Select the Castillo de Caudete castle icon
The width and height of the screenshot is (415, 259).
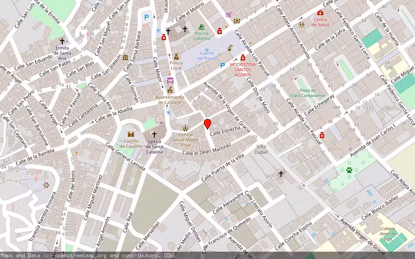pos(131,134)
